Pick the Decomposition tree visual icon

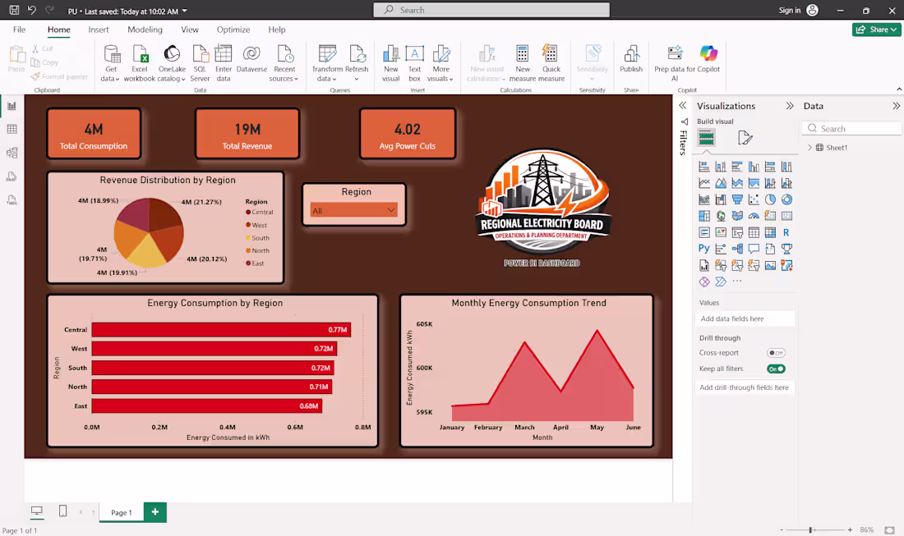pyautogui.click(x=737, y=249)
